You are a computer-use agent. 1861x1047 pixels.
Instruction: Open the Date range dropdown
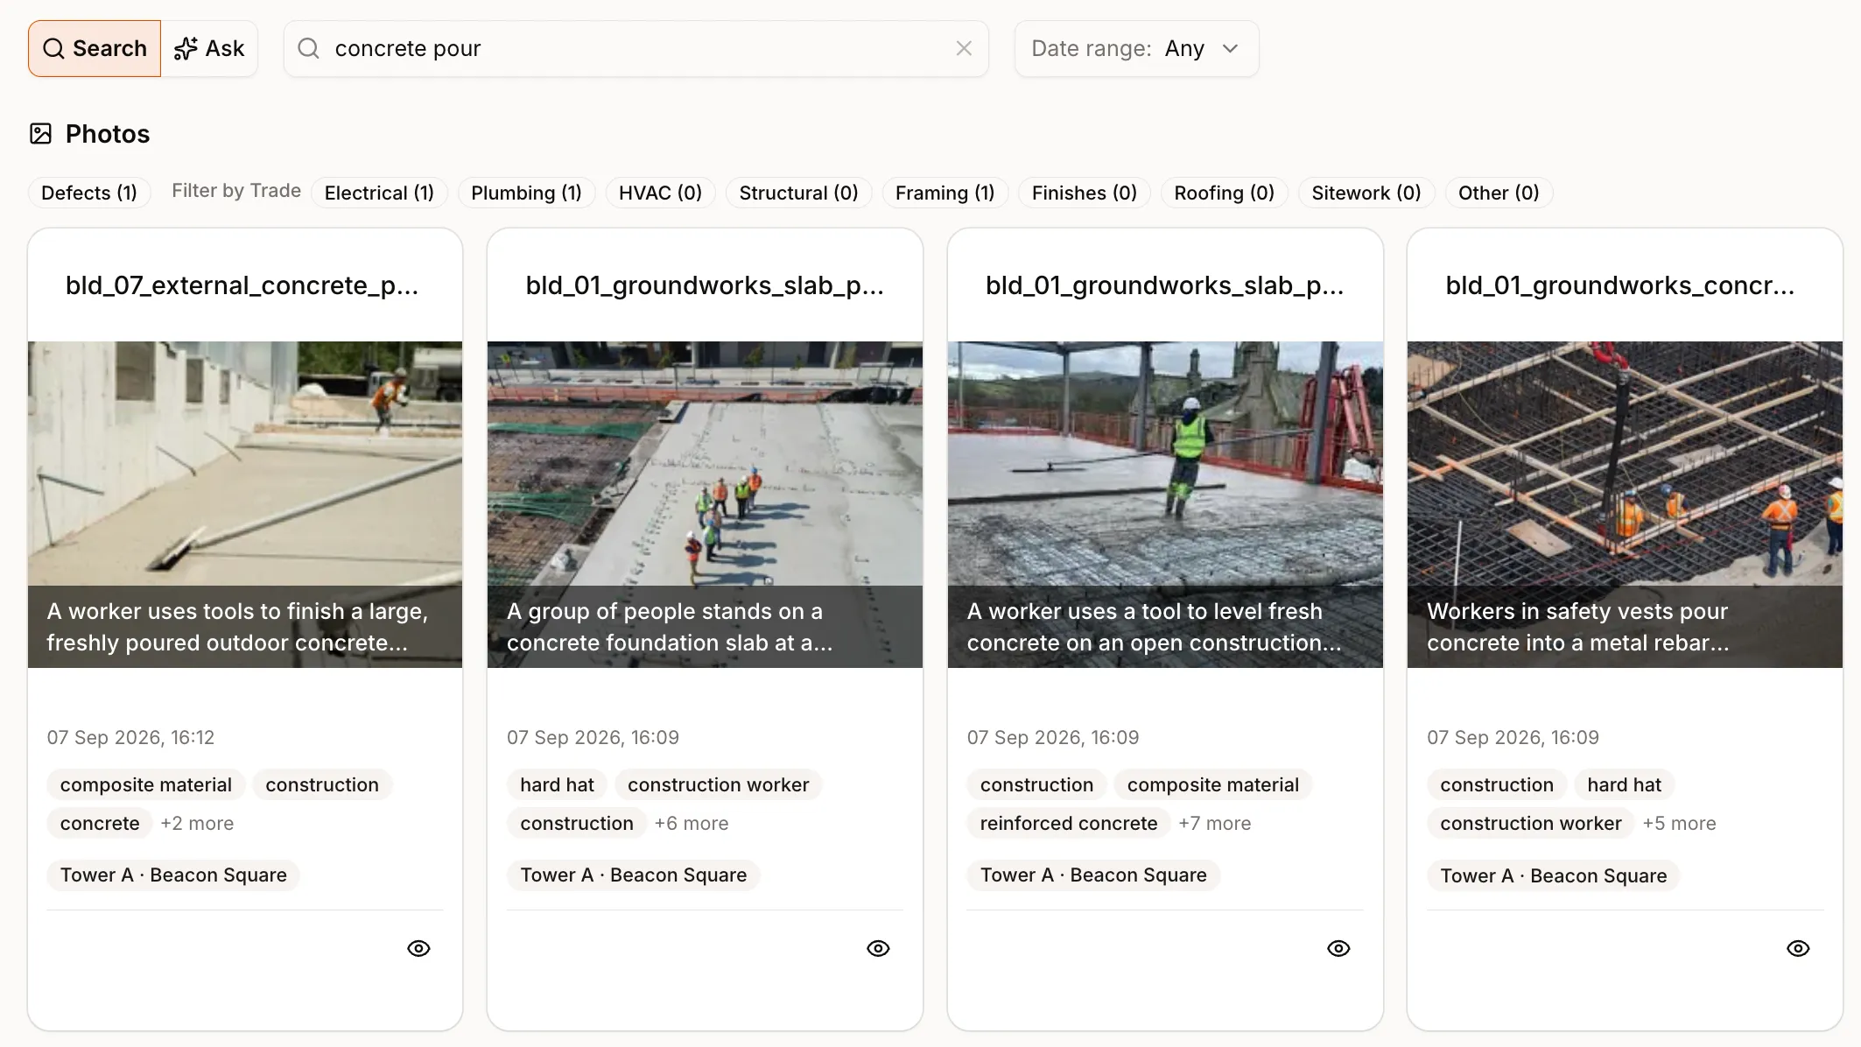tap(1136, 48)
